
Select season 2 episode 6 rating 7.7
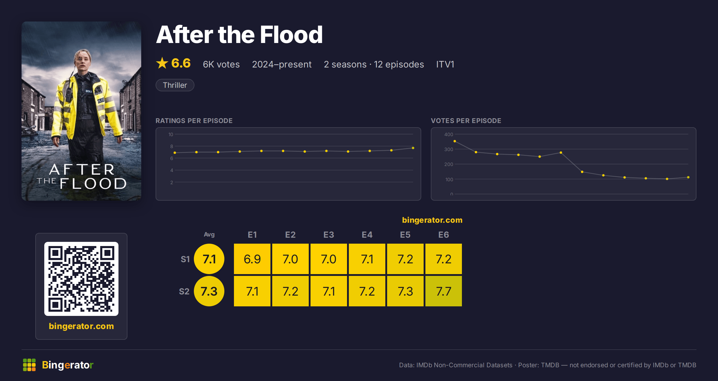pos(444,291)
